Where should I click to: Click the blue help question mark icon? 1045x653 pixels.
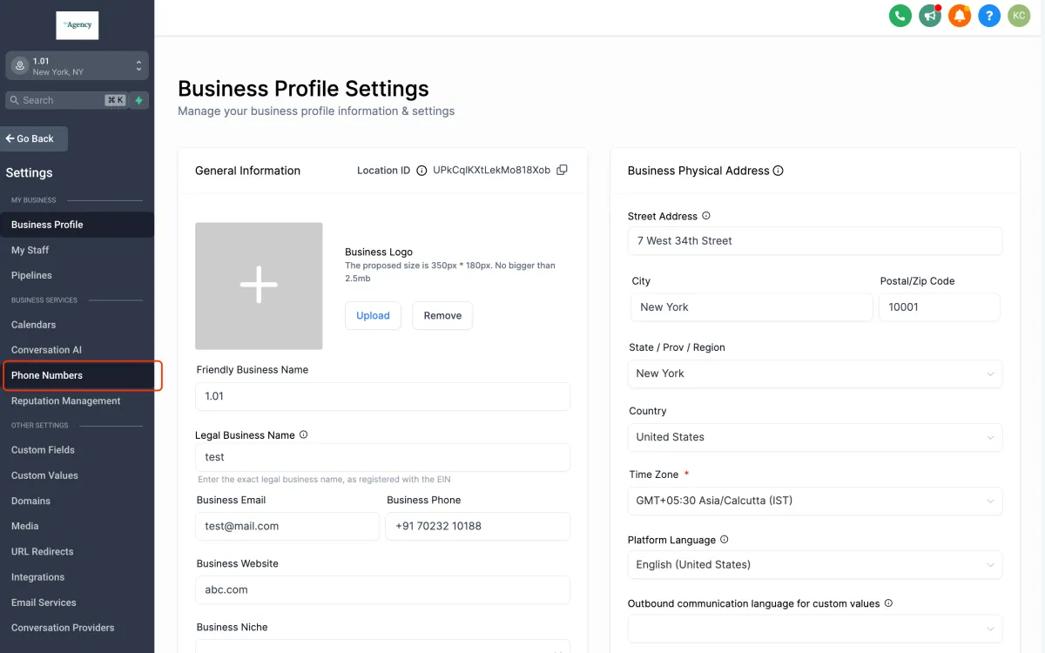(x=988, y=16)
